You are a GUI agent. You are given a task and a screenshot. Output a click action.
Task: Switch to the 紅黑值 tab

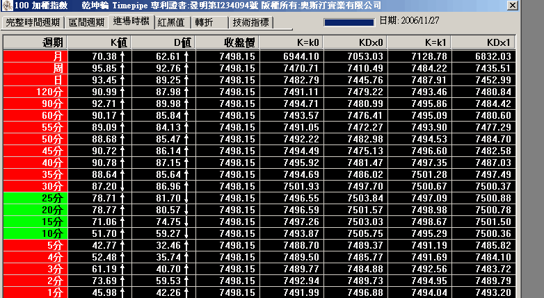[171, 22]
